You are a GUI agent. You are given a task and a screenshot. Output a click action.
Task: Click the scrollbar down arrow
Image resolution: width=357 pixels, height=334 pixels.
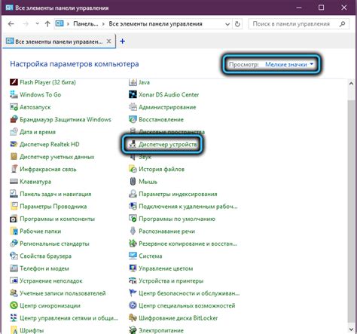(x=352, y=329)
